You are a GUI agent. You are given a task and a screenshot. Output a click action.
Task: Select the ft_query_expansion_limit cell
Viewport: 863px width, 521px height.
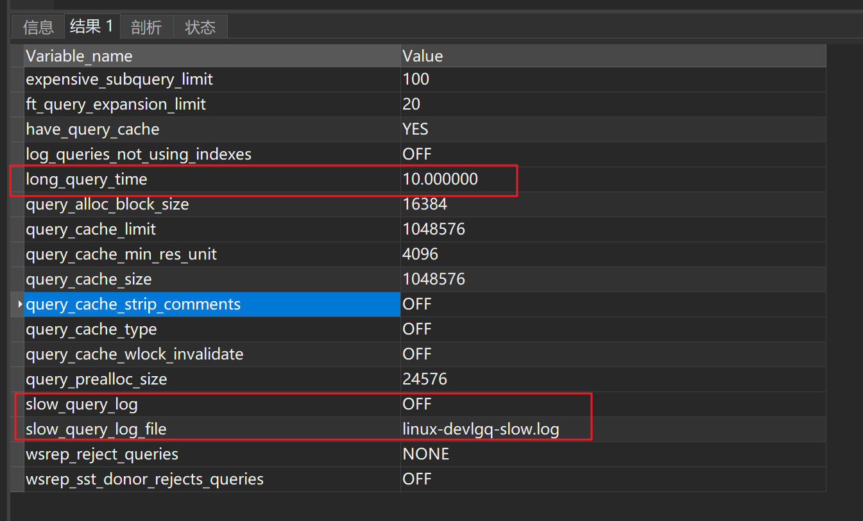pyautogui.click(x=212, y=104)
